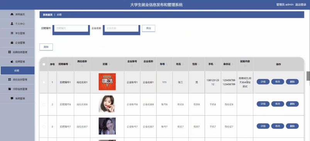Click the chat icon beside 系统管理

point(12,98)
